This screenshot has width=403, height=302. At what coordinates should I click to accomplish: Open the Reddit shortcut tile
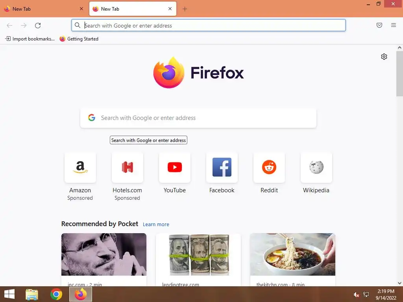[x=269, y=168]
